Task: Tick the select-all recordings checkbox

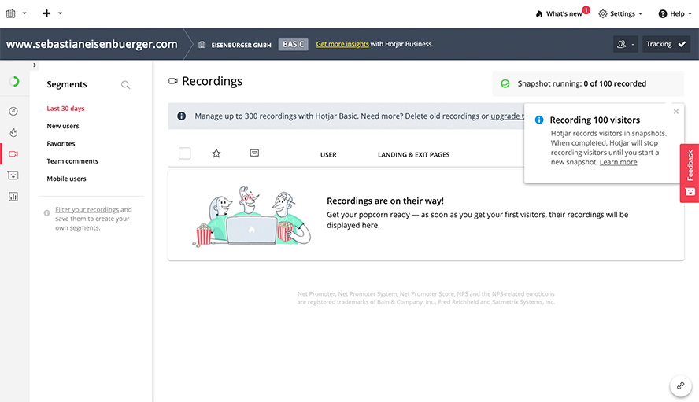Action: tap(184, 153)
